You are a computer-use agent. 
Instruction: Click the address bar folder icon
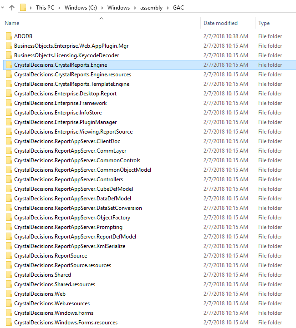23,8
